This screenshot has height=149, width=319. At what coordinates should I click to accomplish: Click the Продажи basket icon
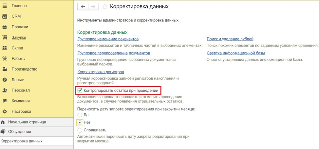(x=5, y=27)
